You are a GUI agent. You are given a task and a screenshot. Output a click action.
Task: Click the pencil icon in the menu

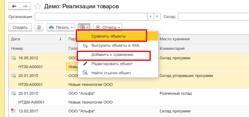pyautogui.click(x=85, y=64)
